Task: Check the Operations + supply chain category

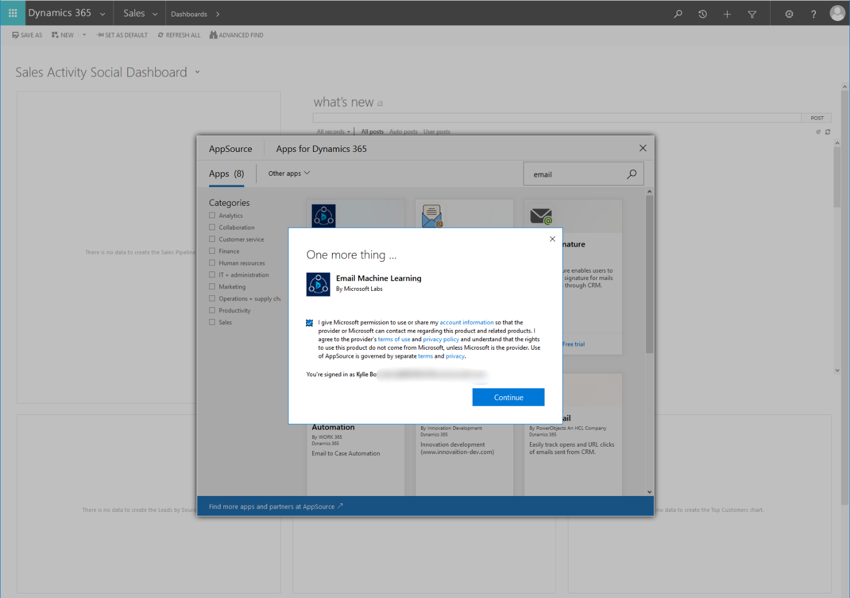Action: coord(212,299)
